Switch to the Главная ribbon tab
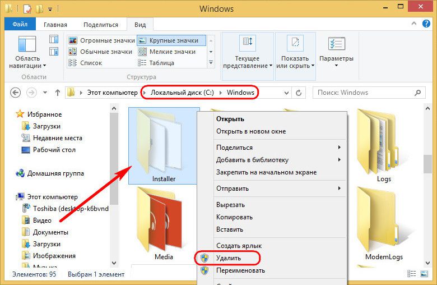Screen dimensions: 437x285 pyautogui.click(x=55, y=25)
